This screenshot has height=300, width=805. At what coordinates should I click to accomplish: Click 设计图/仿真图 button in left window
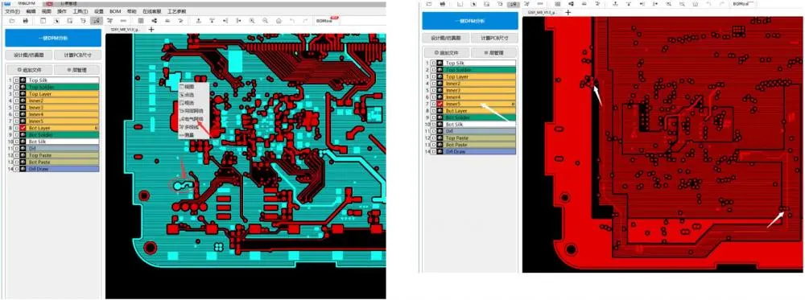29,55
